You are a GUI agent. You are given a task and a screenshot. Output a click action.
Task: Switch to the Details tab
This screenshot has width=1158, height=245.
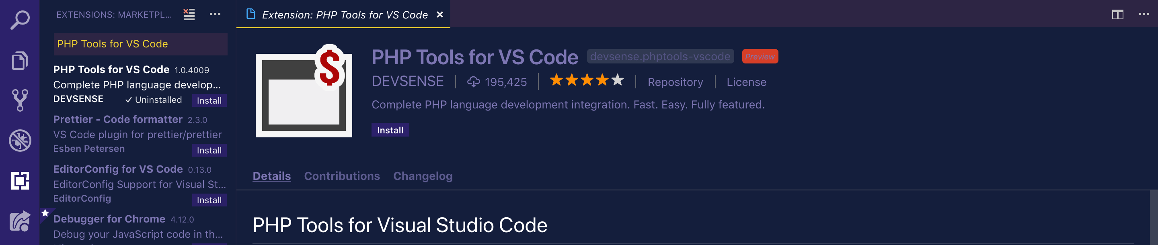[x=271, y=176]
